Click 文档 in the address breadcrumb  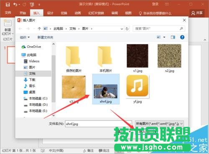pos(73,29)
